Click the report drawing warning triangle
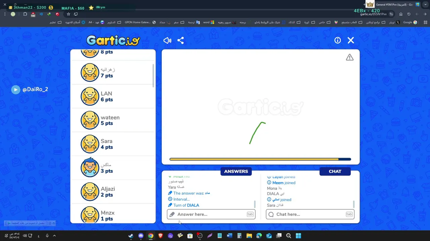Screen dimensions: 430x241 tap(350, 58)
